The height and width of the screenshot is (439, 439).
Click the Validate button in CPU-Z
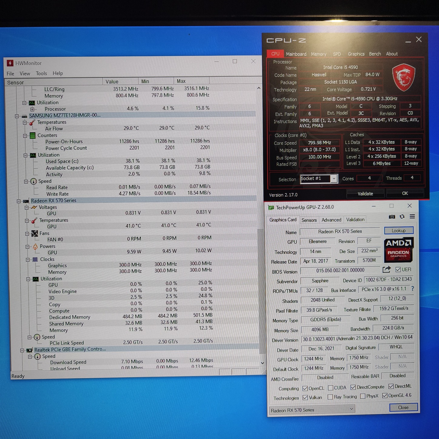[x=365, y=193]
